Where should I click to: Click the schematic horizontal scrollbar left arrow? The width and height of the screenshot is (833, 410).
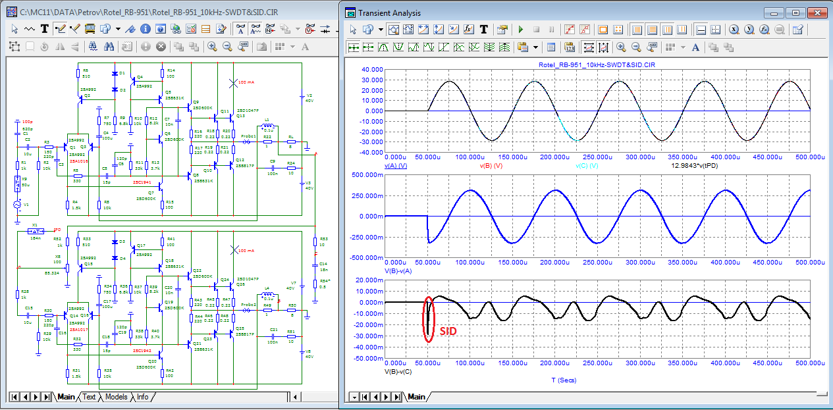click(296, 397)
